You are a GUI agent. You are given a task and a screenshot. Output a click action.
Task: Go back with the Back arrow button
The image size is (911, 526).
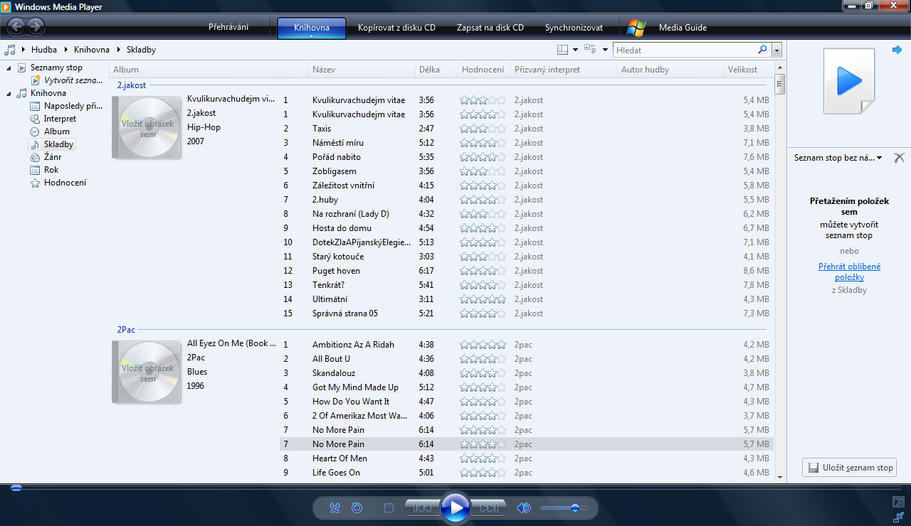point(16,28)
